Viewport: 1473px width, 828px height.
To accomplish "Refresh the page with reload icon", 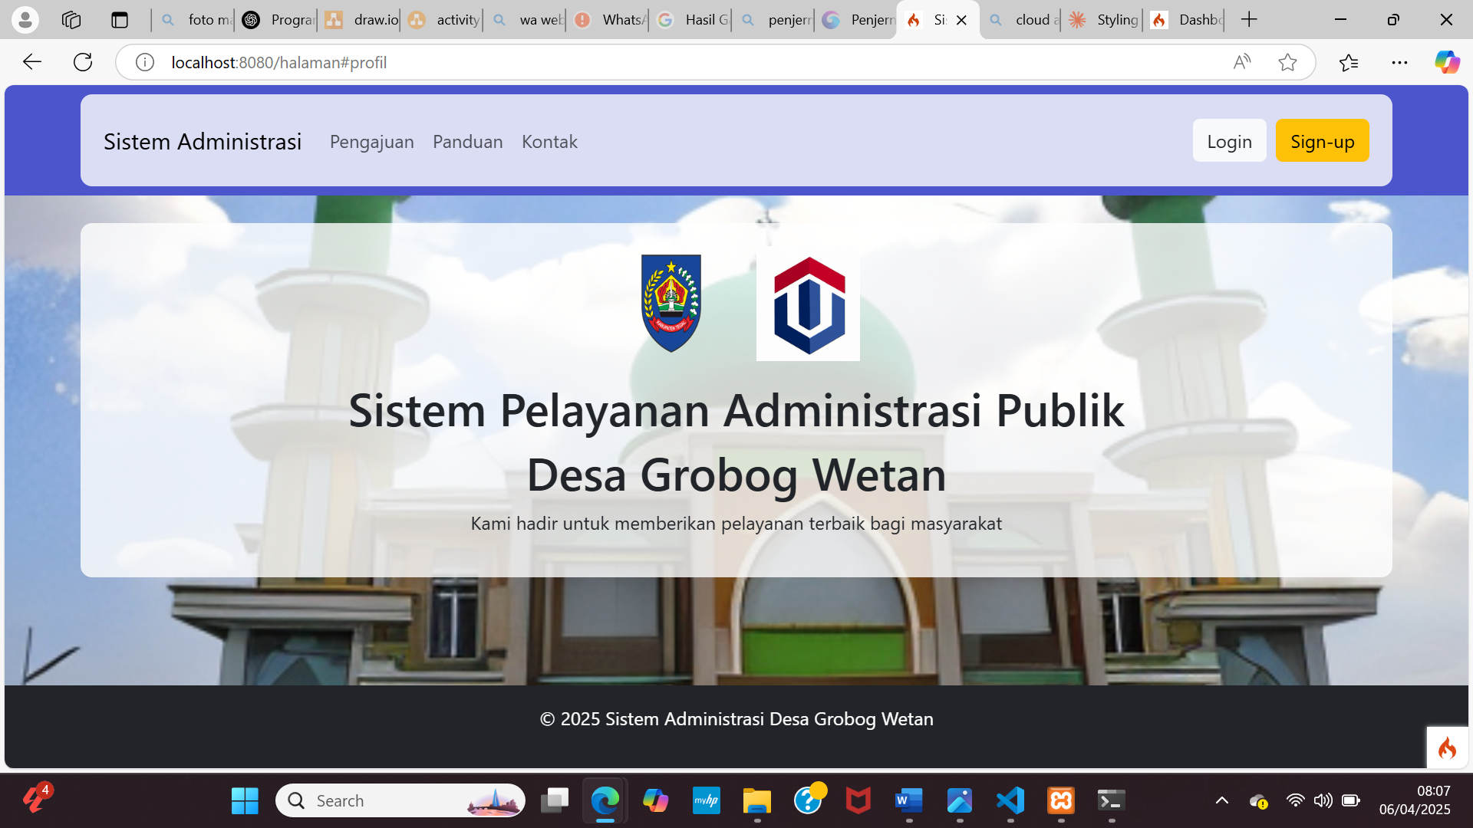I will point(83,62).
